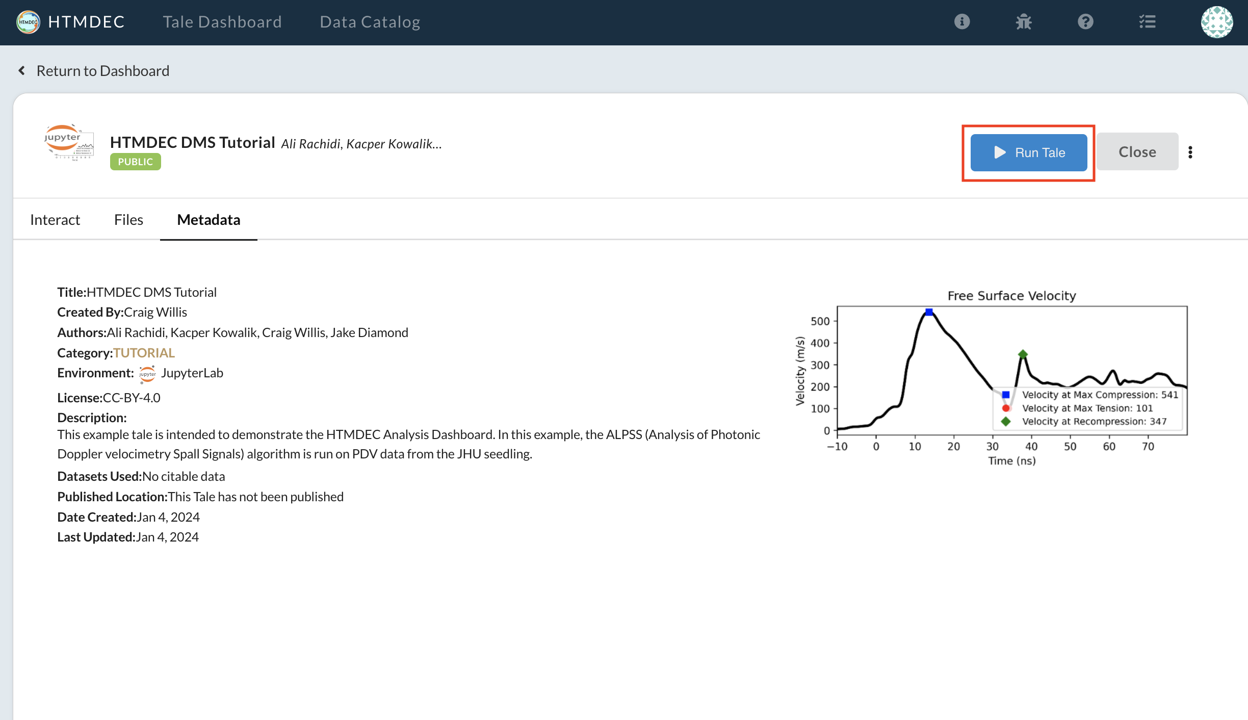Open the task list icon
The image size is (1248, 720).
click(1147, 22)
